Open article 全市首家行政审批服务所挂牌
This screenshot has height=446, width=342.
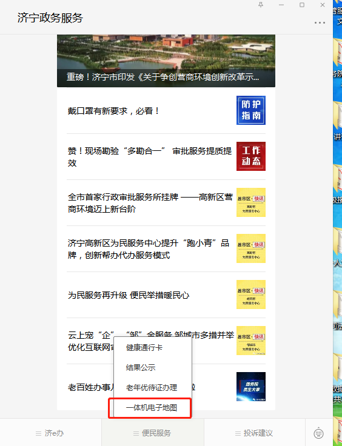click(x=150, y=203)
